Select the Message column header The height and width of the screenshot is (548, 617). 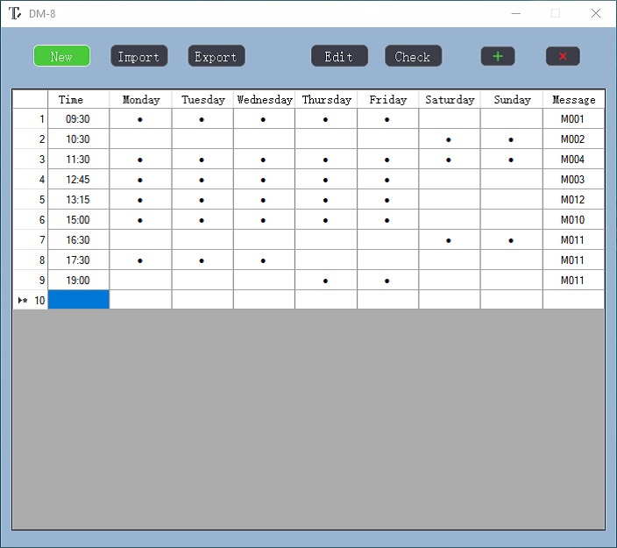(x=573, y=99)
